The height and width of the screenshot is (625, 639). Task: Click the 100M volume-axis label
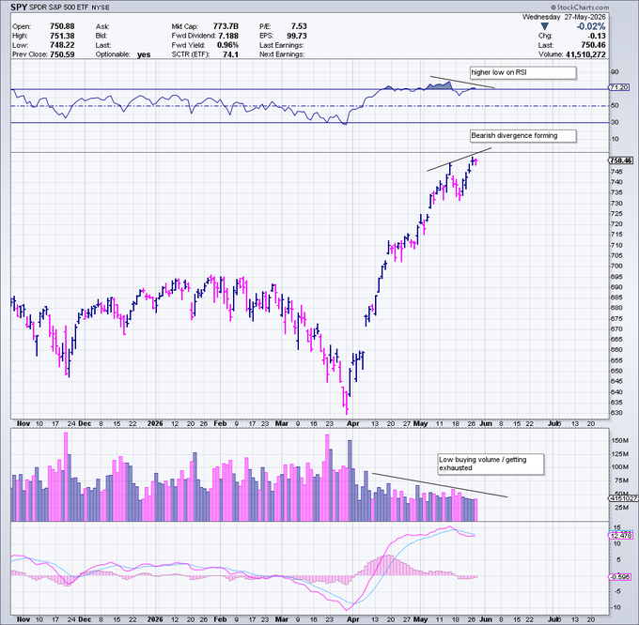(619, 467)
